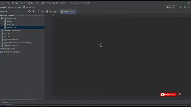Open the Edit menu

(3, 3)
